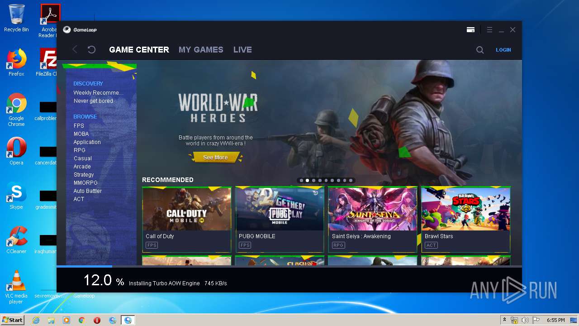Screen dimensions: 579x326
Task: Browse the Casual category
Action: pyautogui.click(x=82, y=158)
